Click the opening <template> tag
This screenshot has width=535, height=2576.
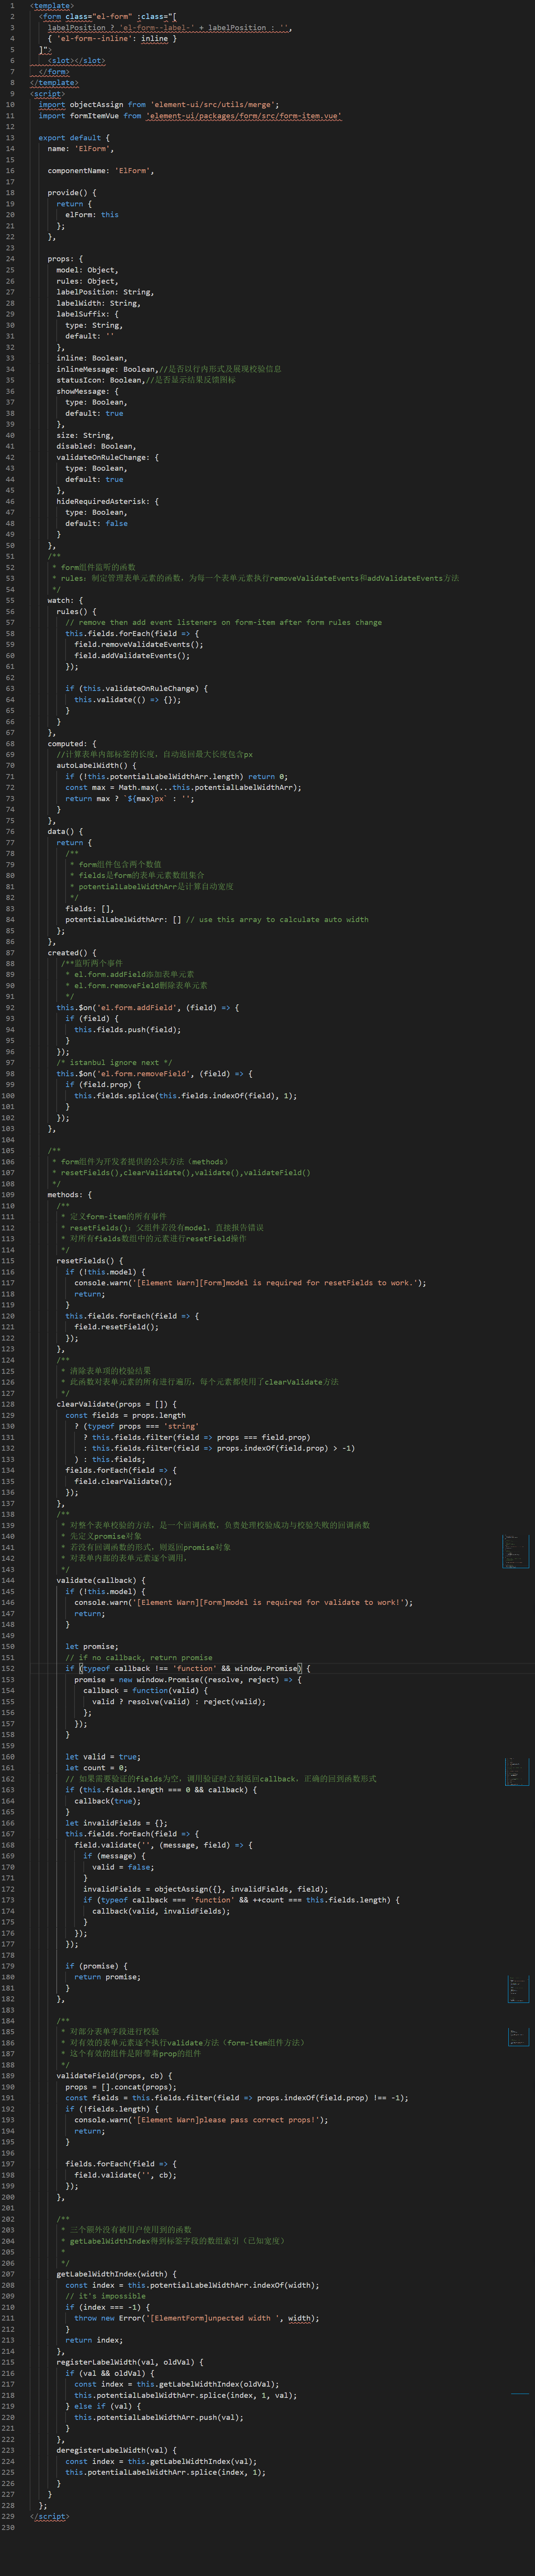coord(52,6)
